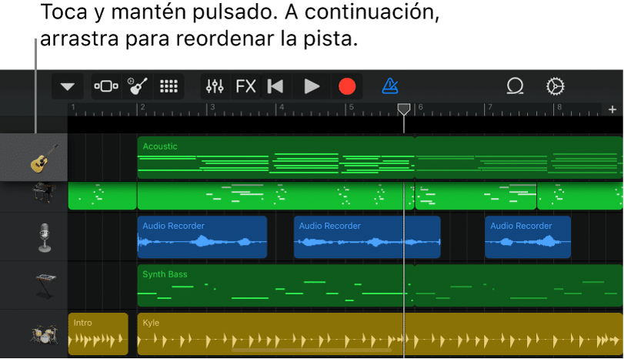
Task: Start recording with red Record button
Action: coord(346,86)
